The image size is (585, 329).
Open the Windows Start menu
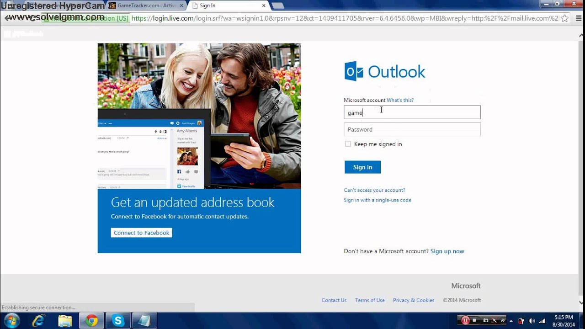[11, 321]
